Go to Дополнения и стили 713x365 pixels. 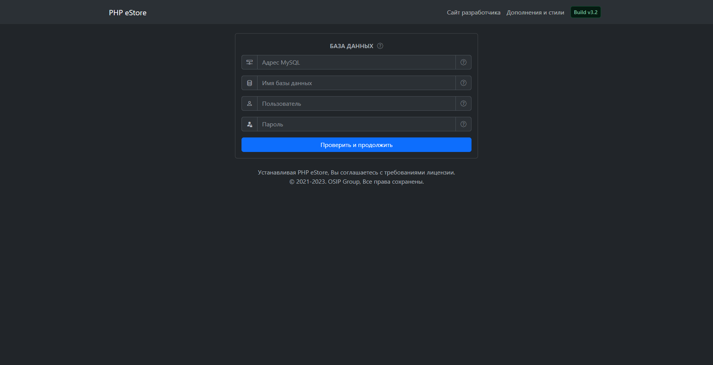pyautogui.click(x=535, y=13)
